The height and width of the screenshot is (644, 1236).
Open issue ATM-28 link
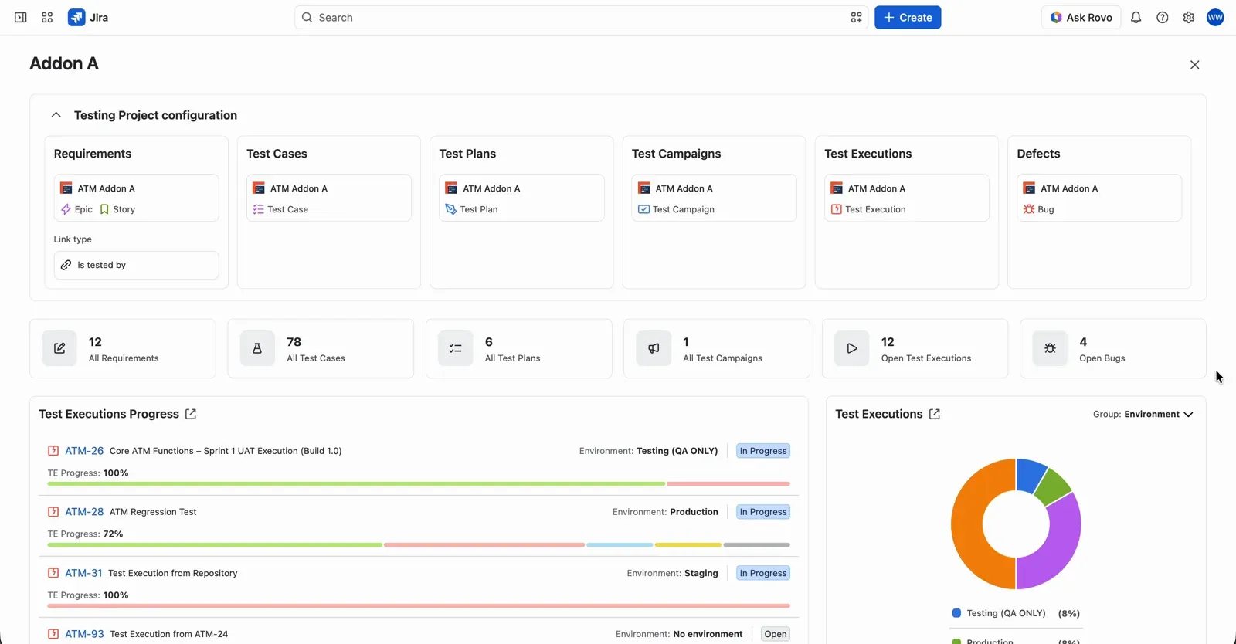(x=84, y=512)
